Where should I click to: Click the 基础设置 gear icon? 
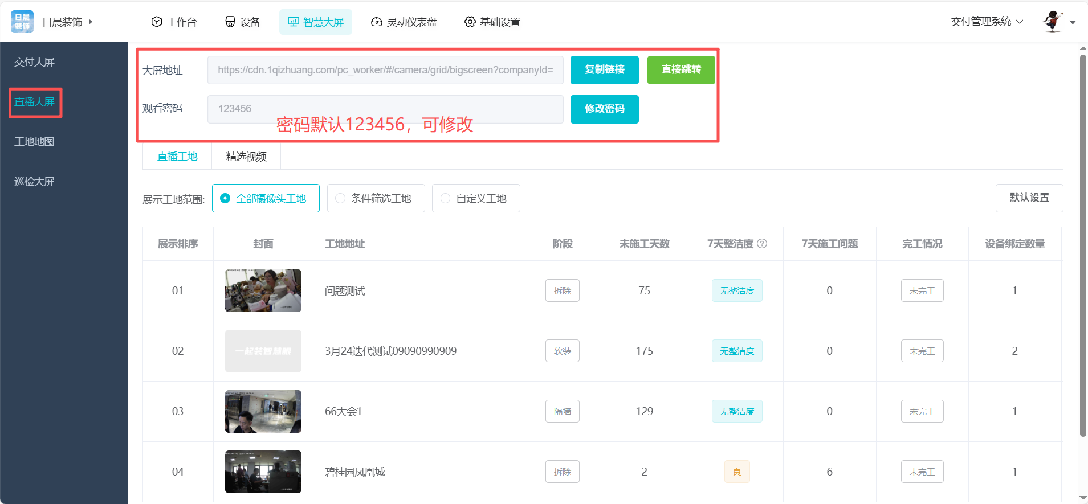point(470,22)
